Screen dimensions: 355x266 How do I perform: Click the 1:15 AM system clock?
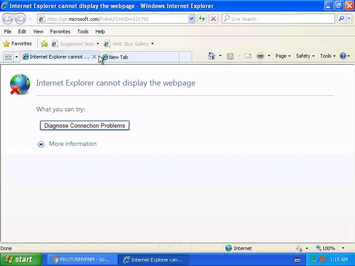(339, 259)
